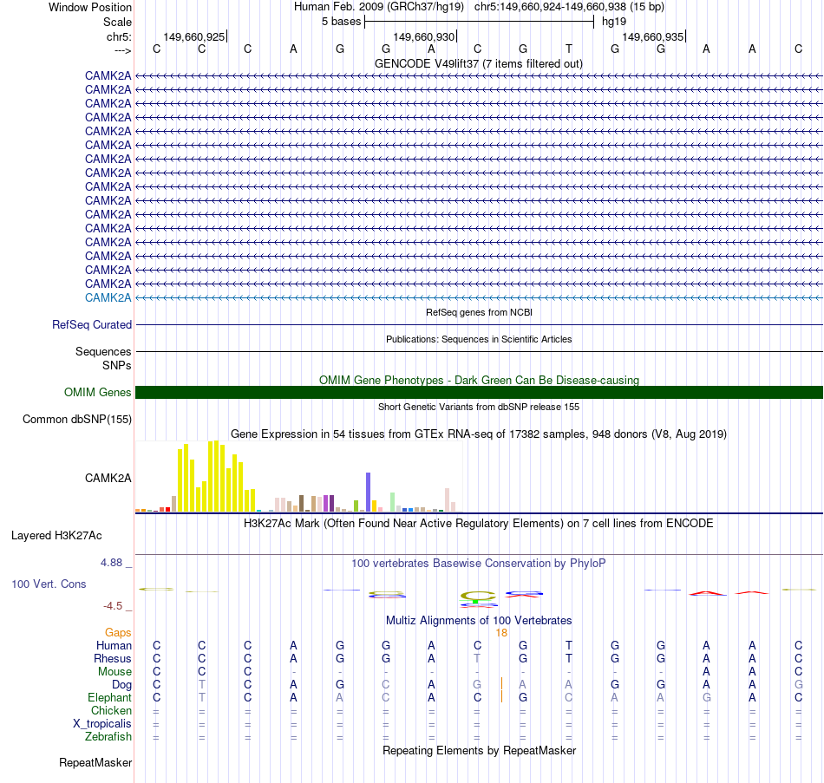Screen dimensions: 824x783
Task: Click the 149,660,925 ruler position
Action: [194, 36]
